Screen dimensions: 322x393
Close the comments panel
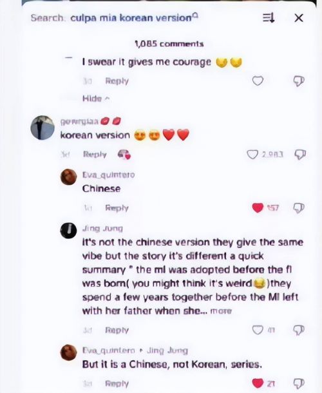[298, 18]
